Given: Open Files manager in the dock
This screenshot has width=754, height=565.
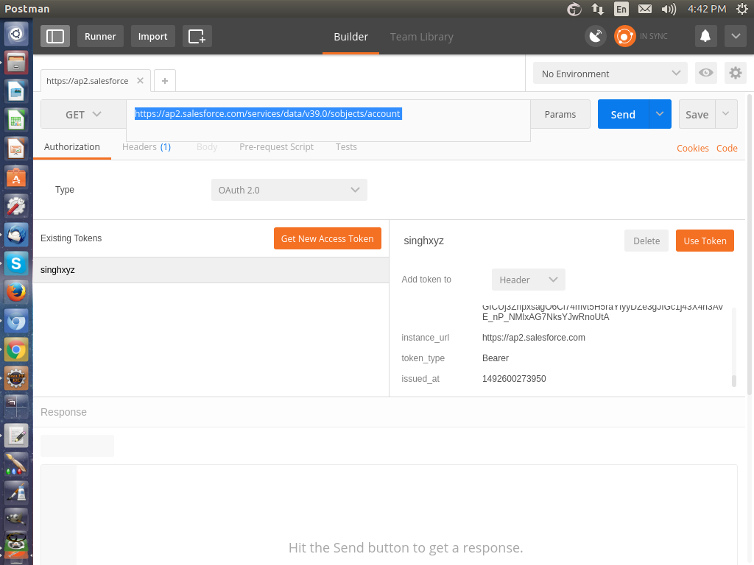Looking at the screenshot, I should (16, 63).
